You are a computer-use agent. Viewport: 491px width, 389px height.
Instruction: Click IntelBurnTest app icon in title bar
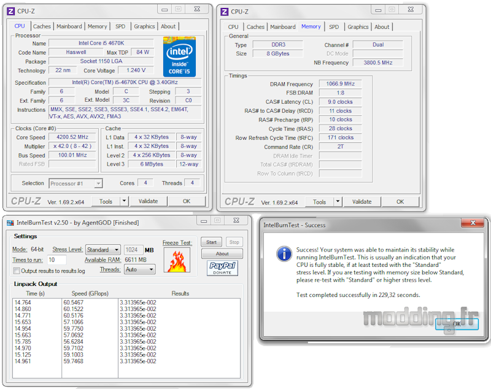click(10, 223)
